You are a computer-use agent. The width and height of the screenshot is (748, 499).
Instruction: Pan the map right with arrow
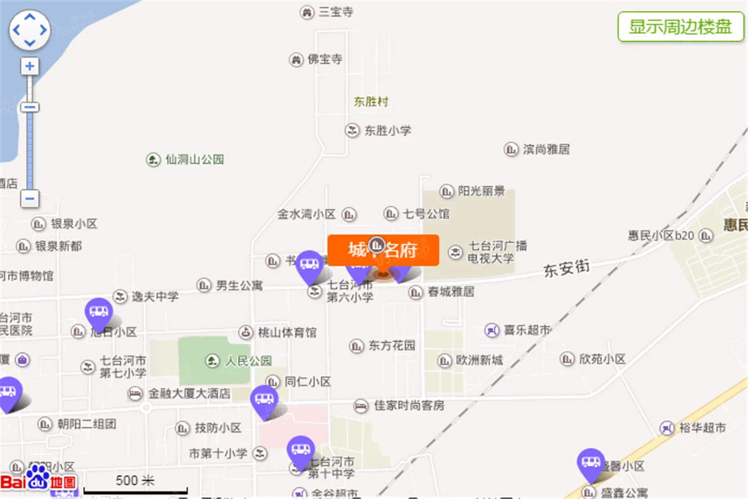click(x=43, y=30)
